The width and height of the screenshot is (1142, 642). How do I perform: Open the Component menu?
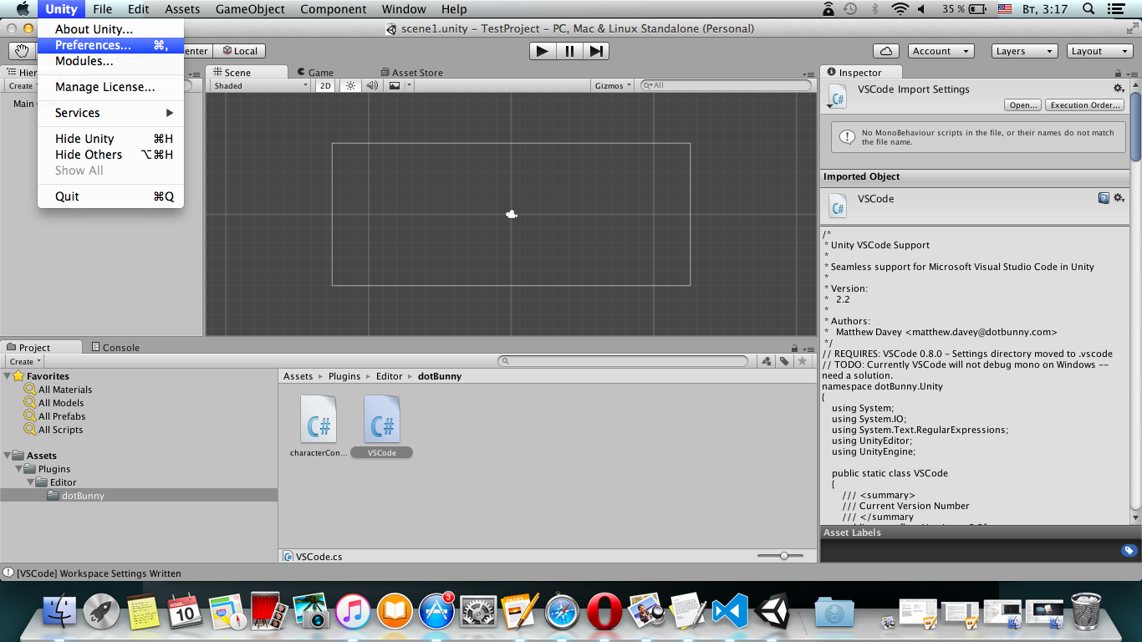333,9
